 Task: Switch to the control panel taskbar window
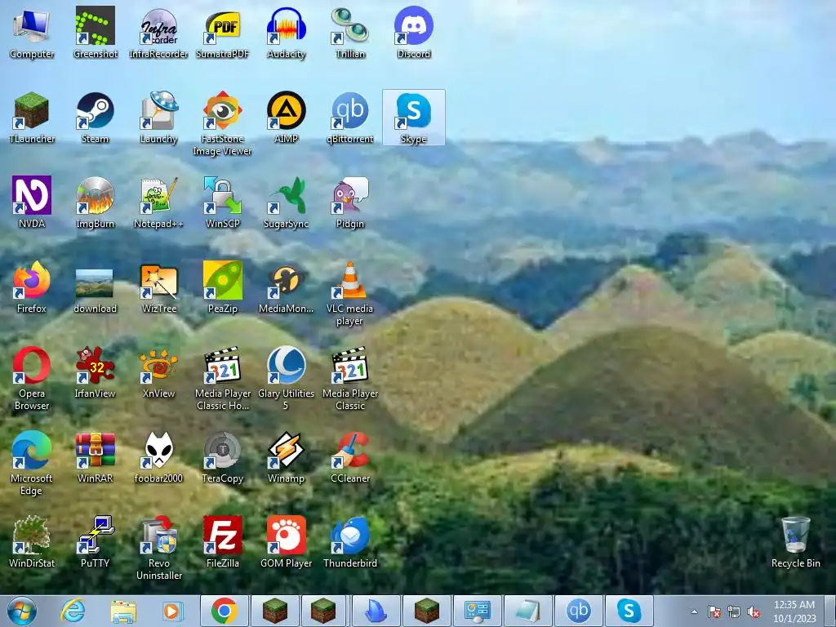pyautogui.click(x=477, y=611)
